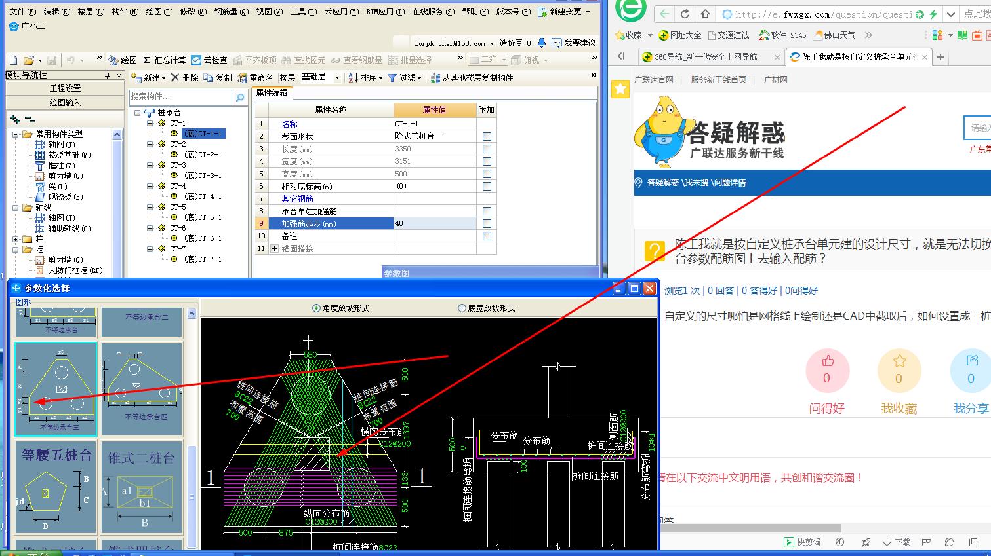The image size is (991, 556).
Task: Click the search magnifier beside 搜索构件
Action: pos(240,97)
